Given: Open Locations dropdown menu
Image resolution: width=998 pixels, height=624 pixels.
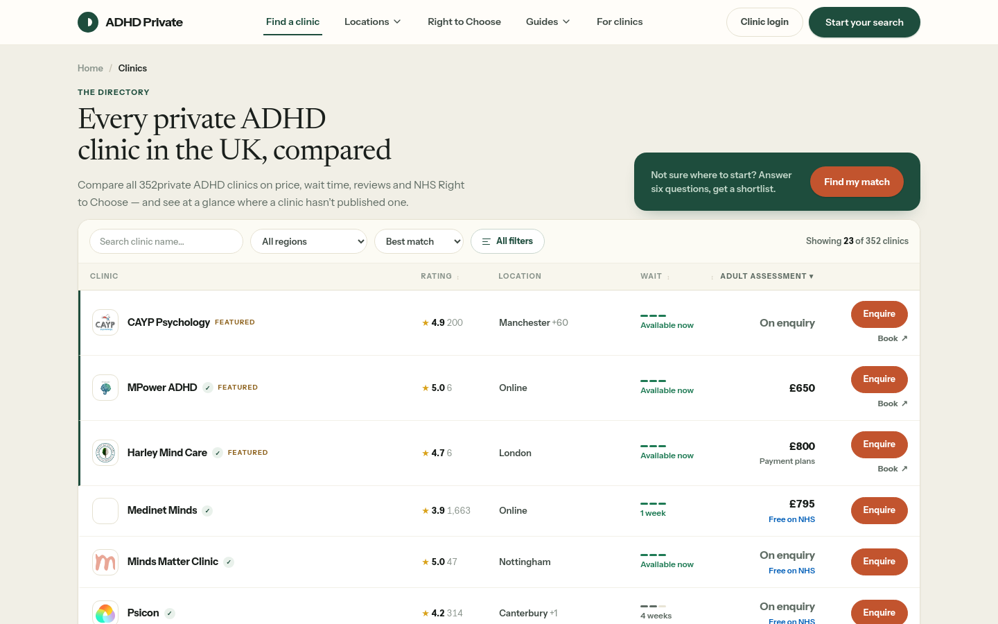Looking at the screenshot, I should click(x=373, y=22).
